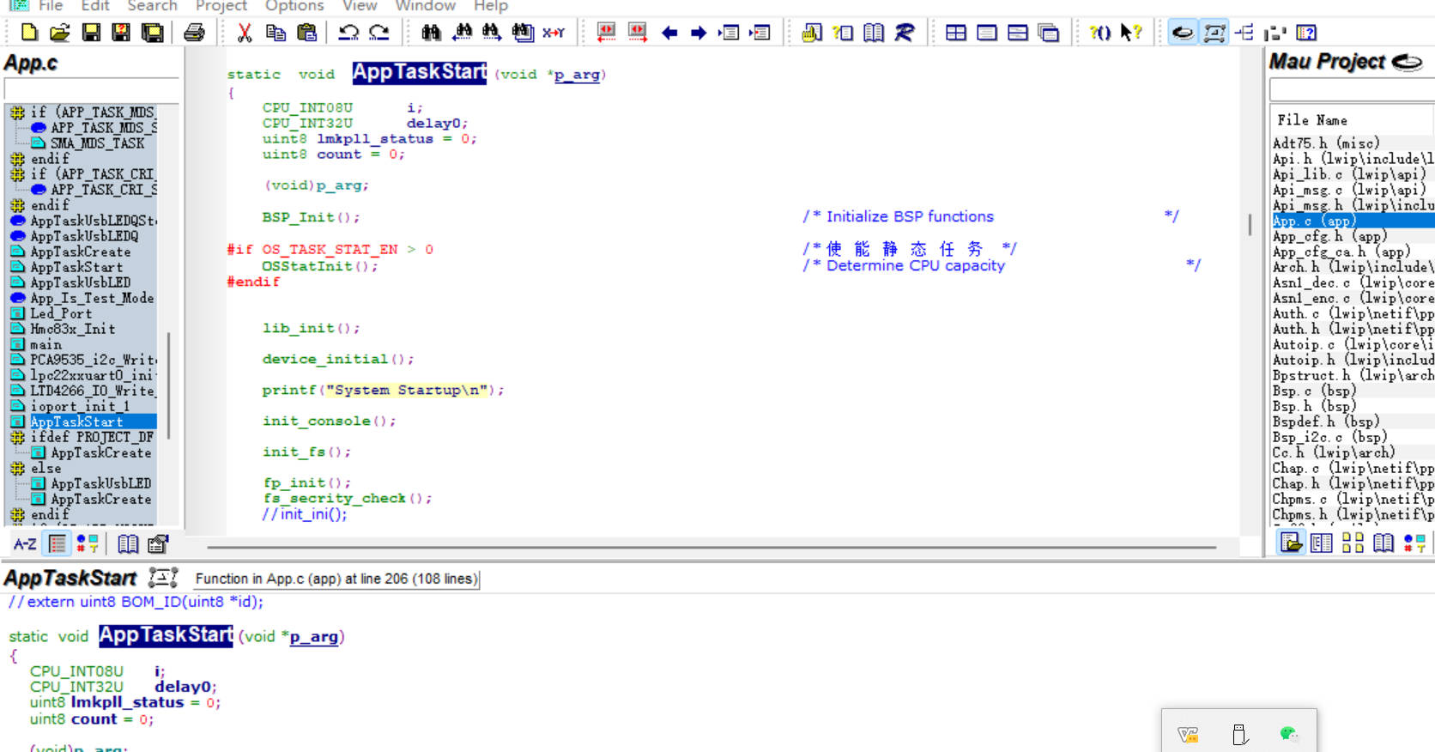Image resolution: width=1435 pixels, height=752 pixels.
Task: Cut selection with the scissors icon
Action: point(245,33)
